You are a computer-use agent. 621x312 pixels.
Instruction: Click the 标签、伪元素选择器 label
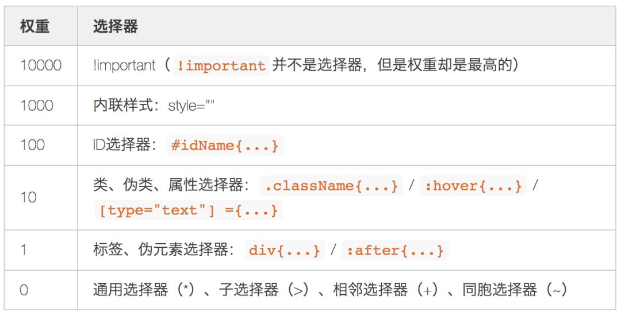point(163,251)
